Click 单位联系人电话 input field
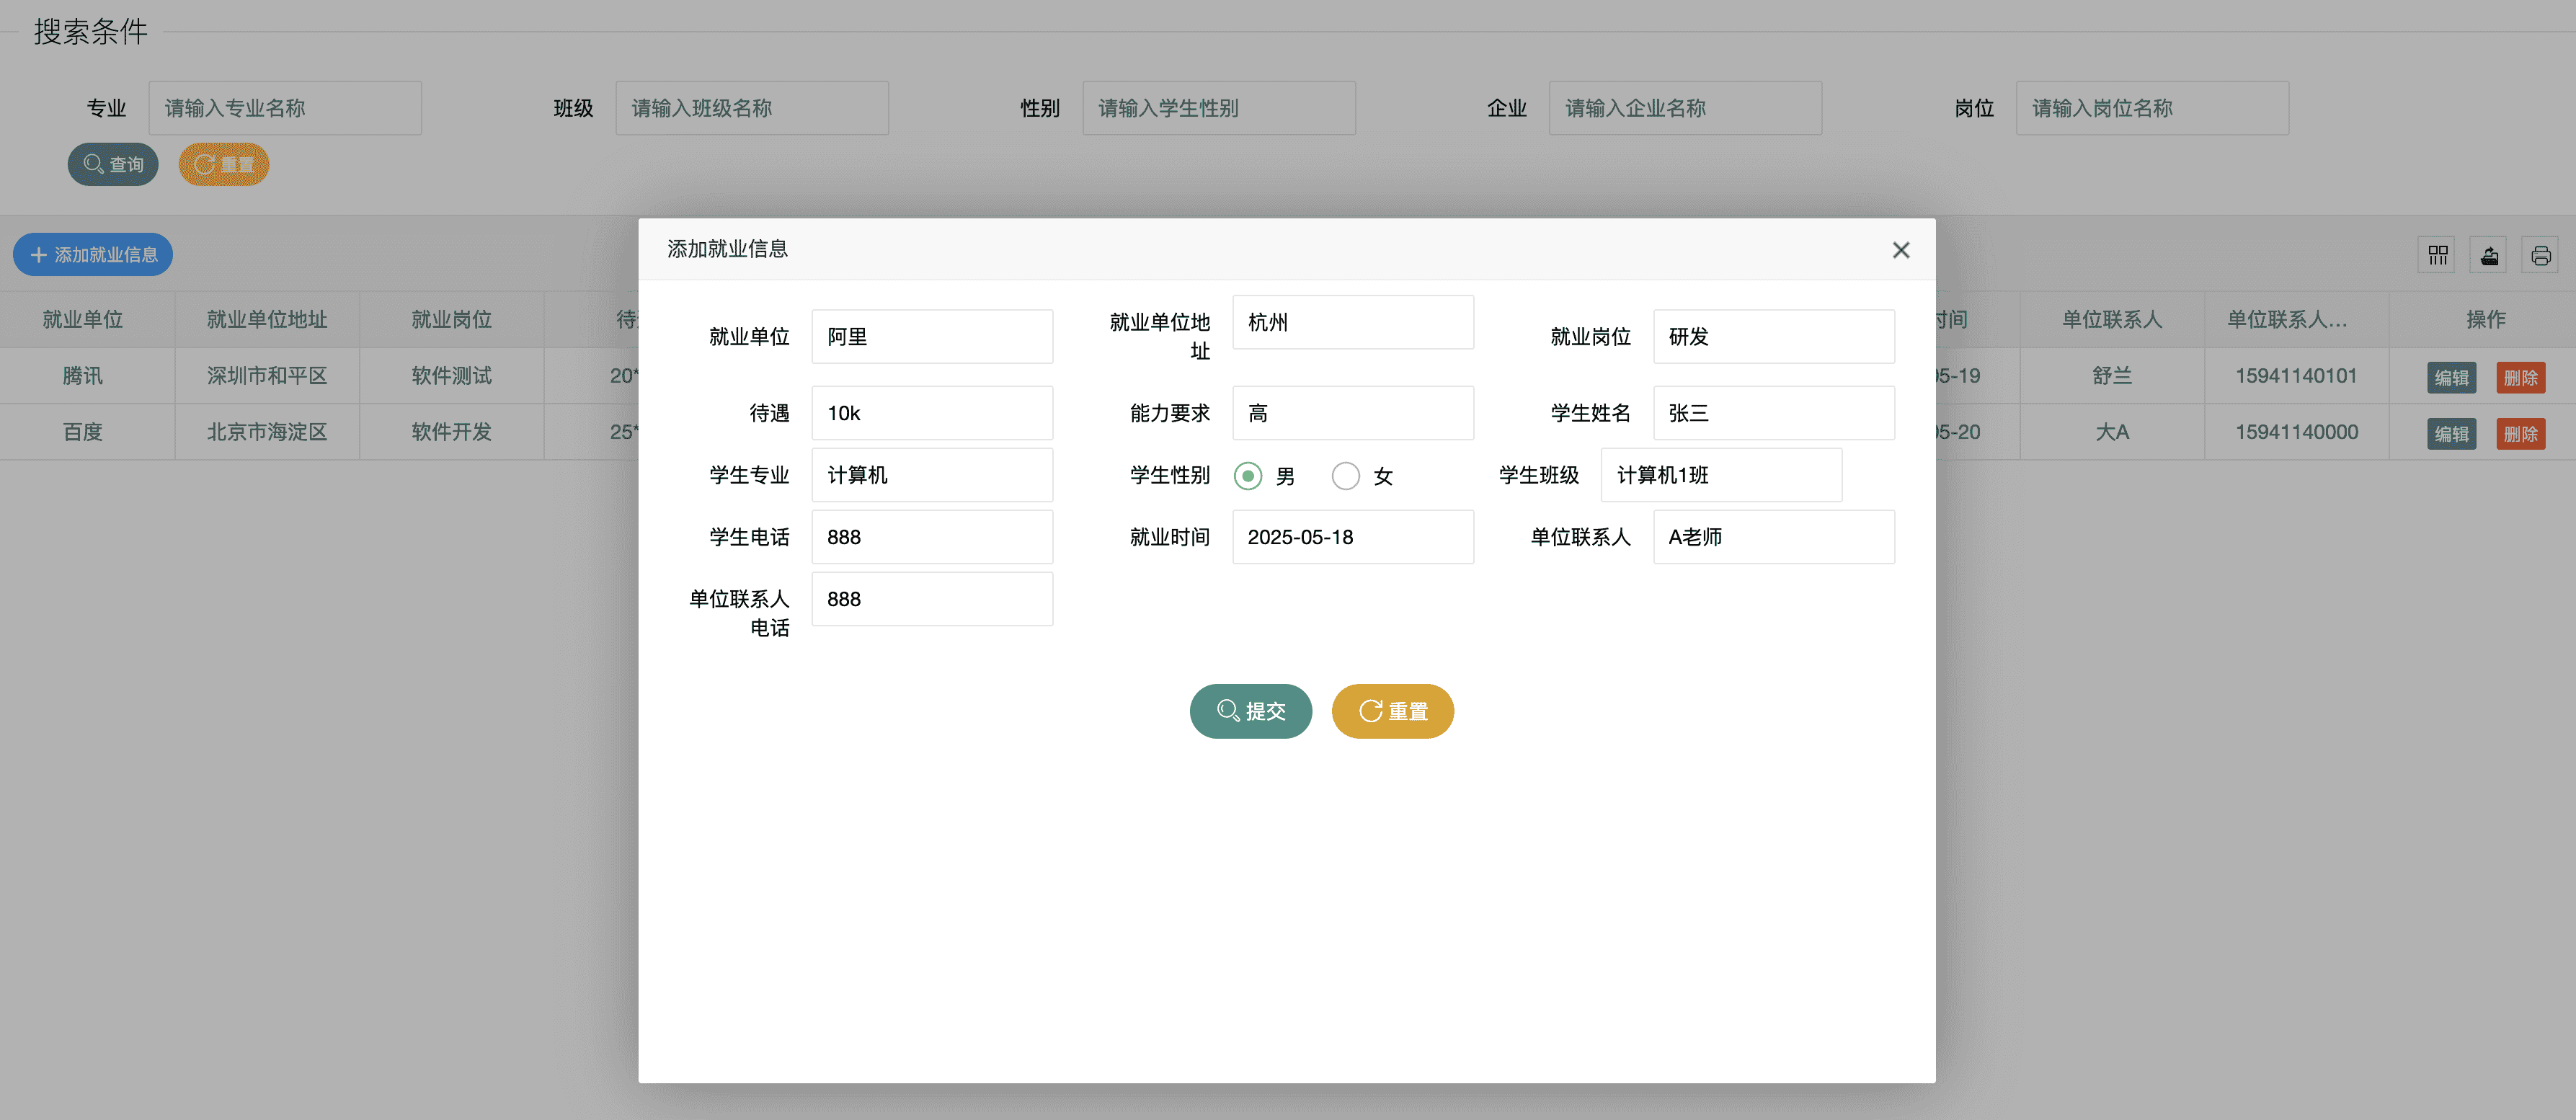The image size is (2576, 1120). pyautogui.click(x=931, y=599)
